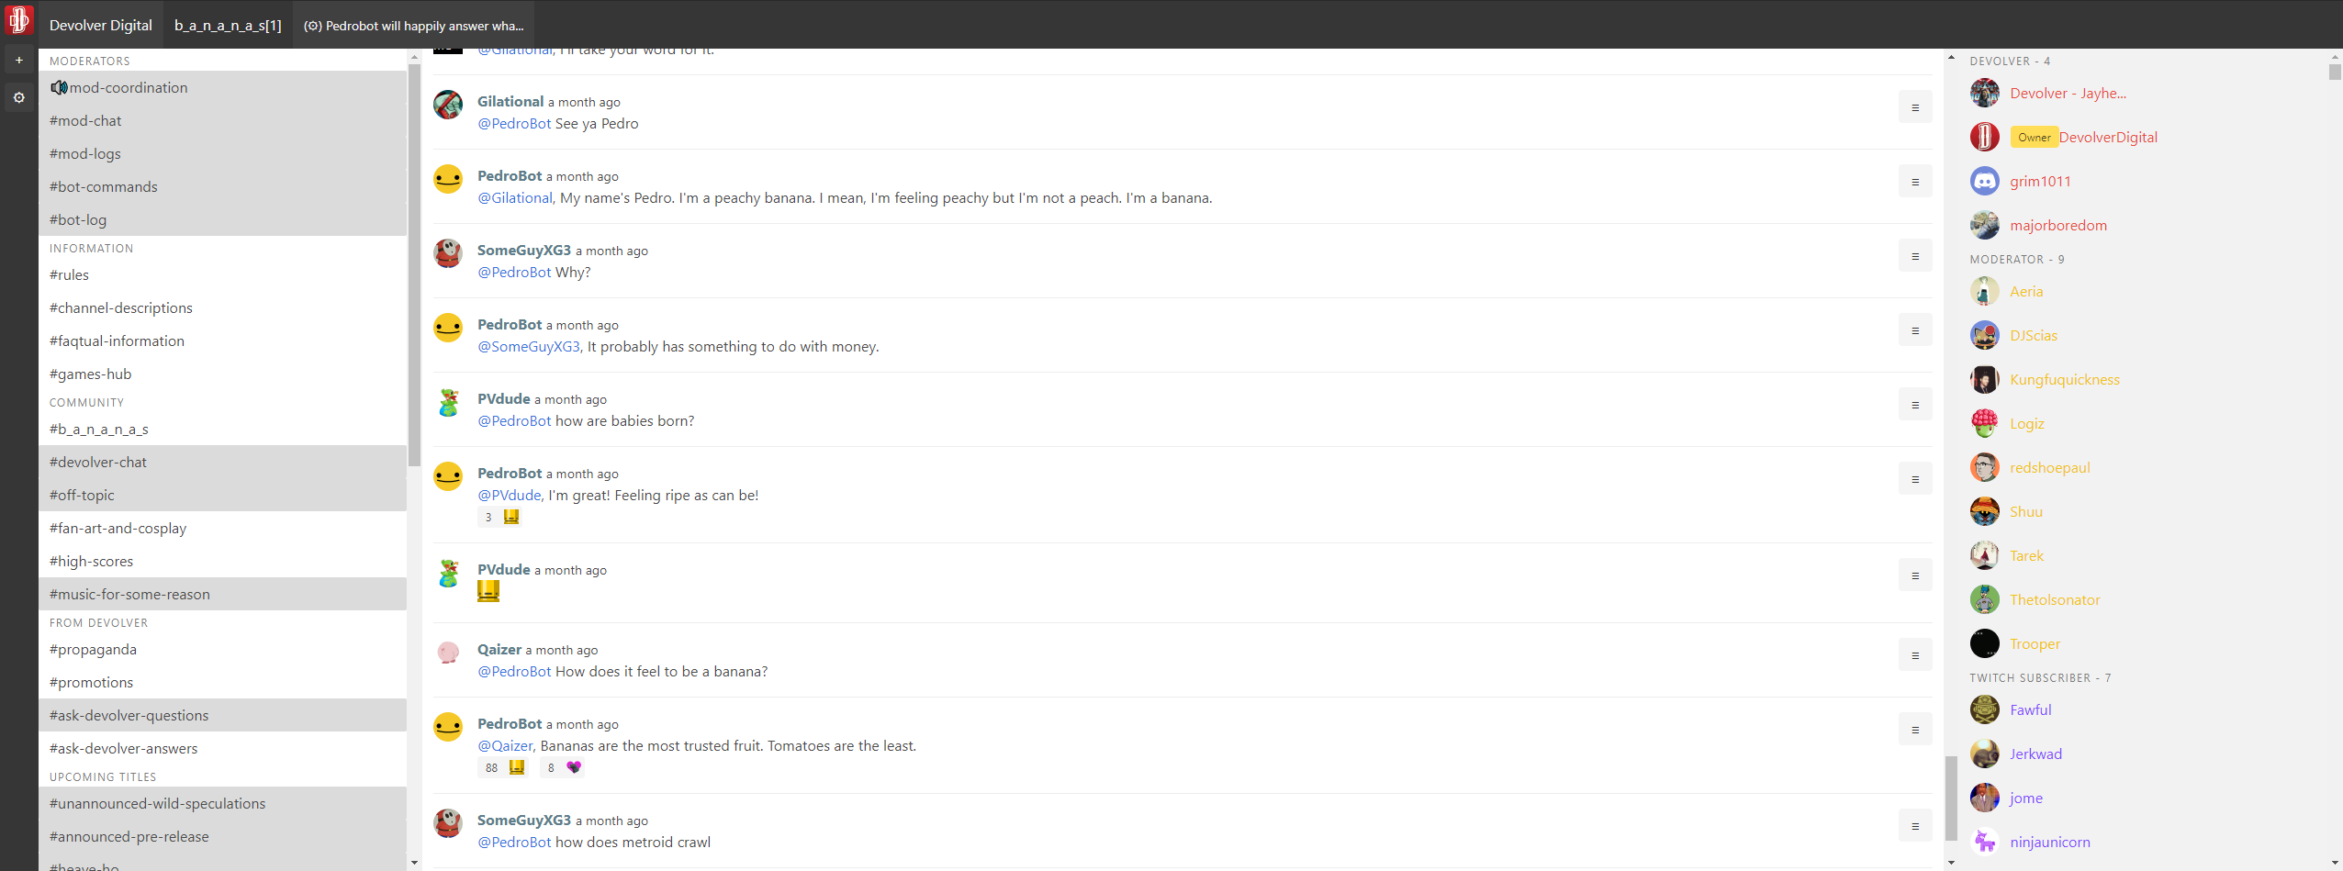Click chat message area scrollbar thumb
Image resolution: width=2343 pixels, height=871 pixels.
[x=1951, y=798]
